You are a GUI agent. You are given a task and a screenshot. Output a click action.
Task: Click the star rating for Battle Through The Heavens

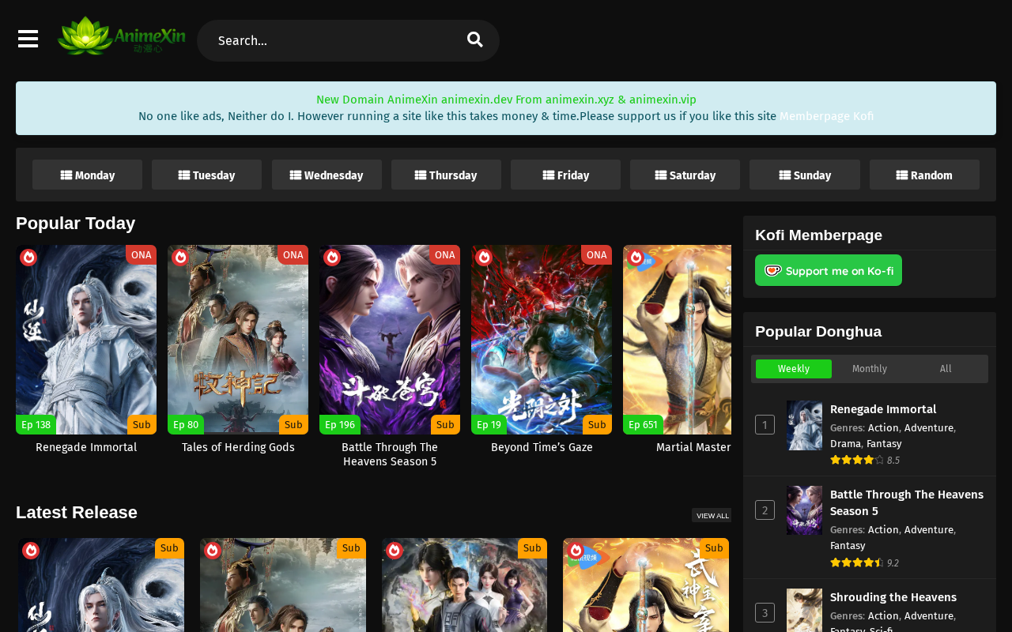tap(857, 562)
